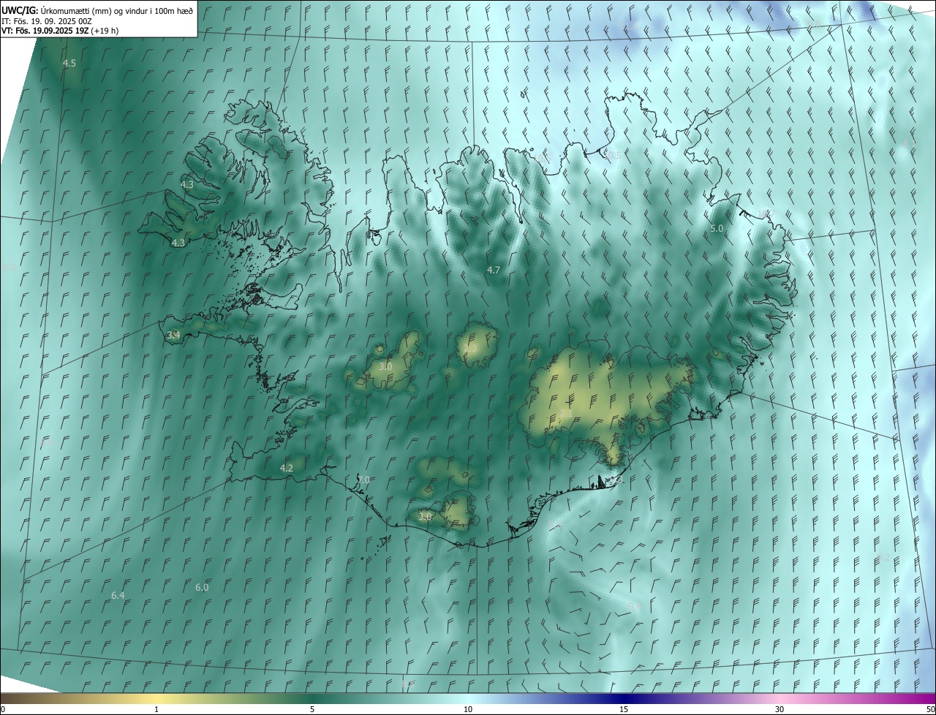Click the '30' tick label on the color scale
The width and height of the screenshot is (936, 715).
click(x=780, y=709)
